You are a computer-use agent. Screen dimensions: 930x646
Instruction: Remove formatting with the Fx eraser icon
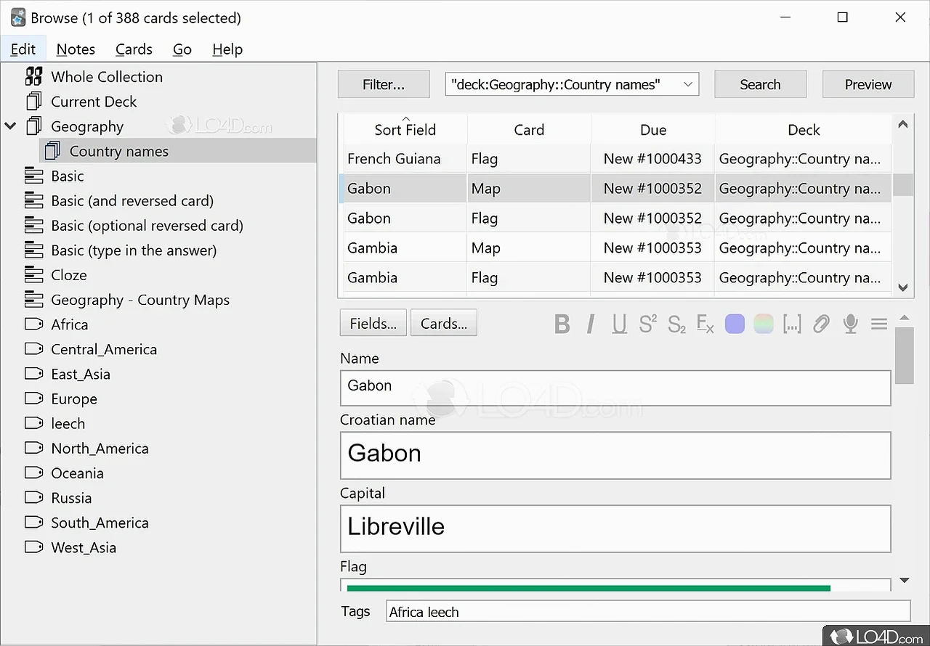coord(705,324)
